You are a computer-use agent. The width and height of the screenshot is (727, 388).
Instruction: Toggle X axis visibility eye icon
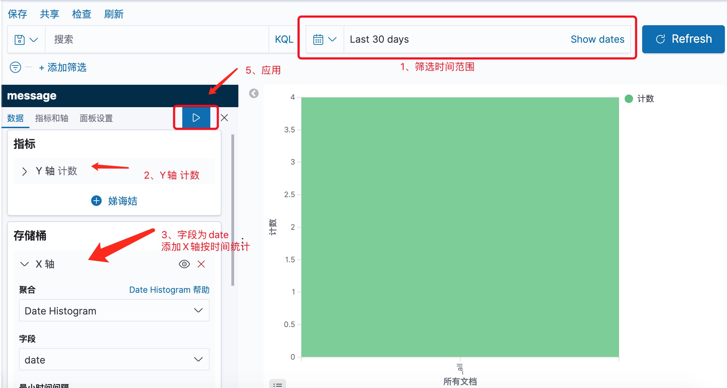pyautogui.click(x=184, y=264)
